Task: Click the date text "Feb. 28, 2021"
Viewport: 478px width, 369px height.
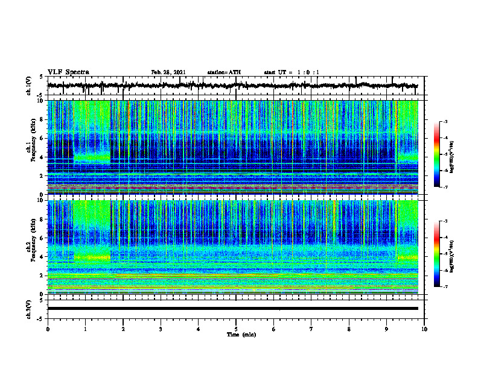Action: coord(168,72)
